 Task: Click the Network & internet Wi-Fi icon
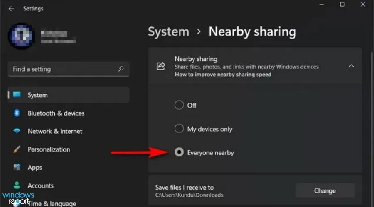[17, 131]
